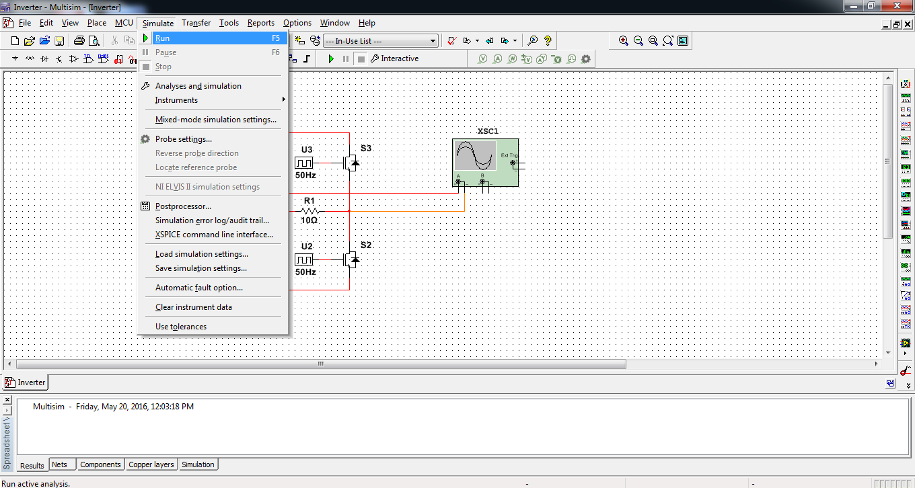
Task: Click the Full screen view icon
Action: click(683, 41)
